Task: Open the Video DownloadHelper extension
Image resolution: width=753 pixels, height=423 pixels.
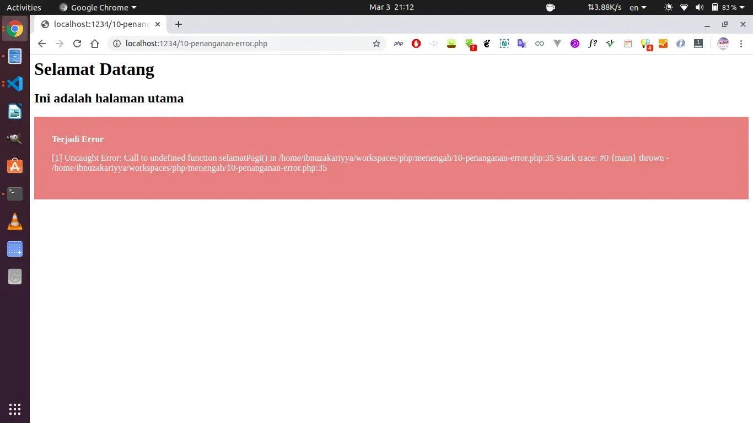Action: coord(469,44)
